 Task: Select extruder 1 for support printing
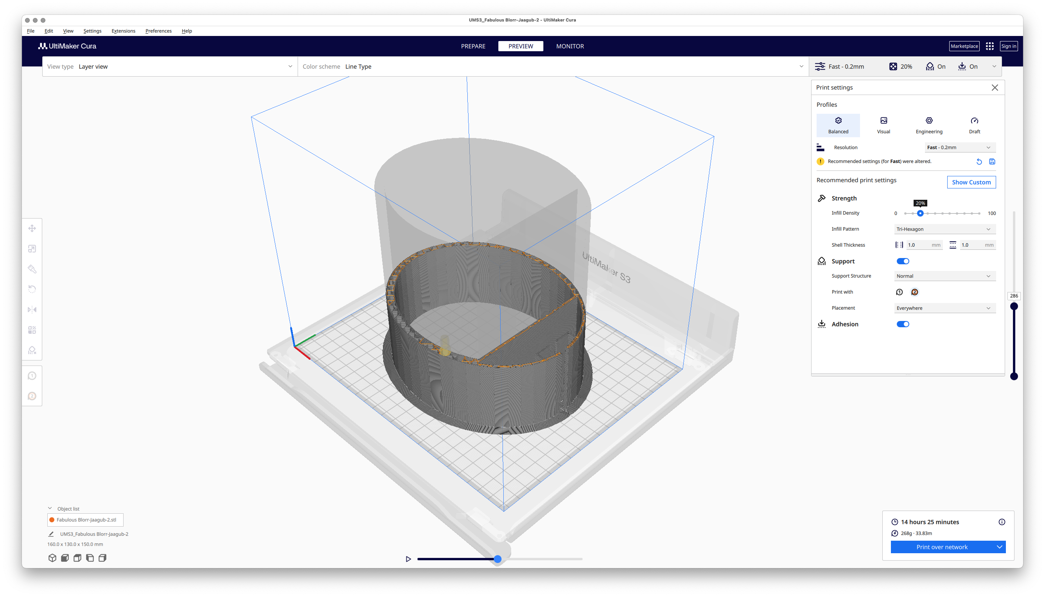pyautogui.click(x=899, y=292)
